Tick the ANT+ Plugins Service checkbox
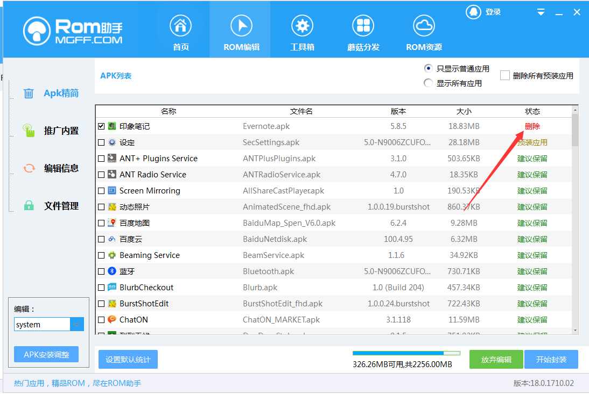Viewport: 589px width, 394px height. pyautogui.click(x=101, y=159)
